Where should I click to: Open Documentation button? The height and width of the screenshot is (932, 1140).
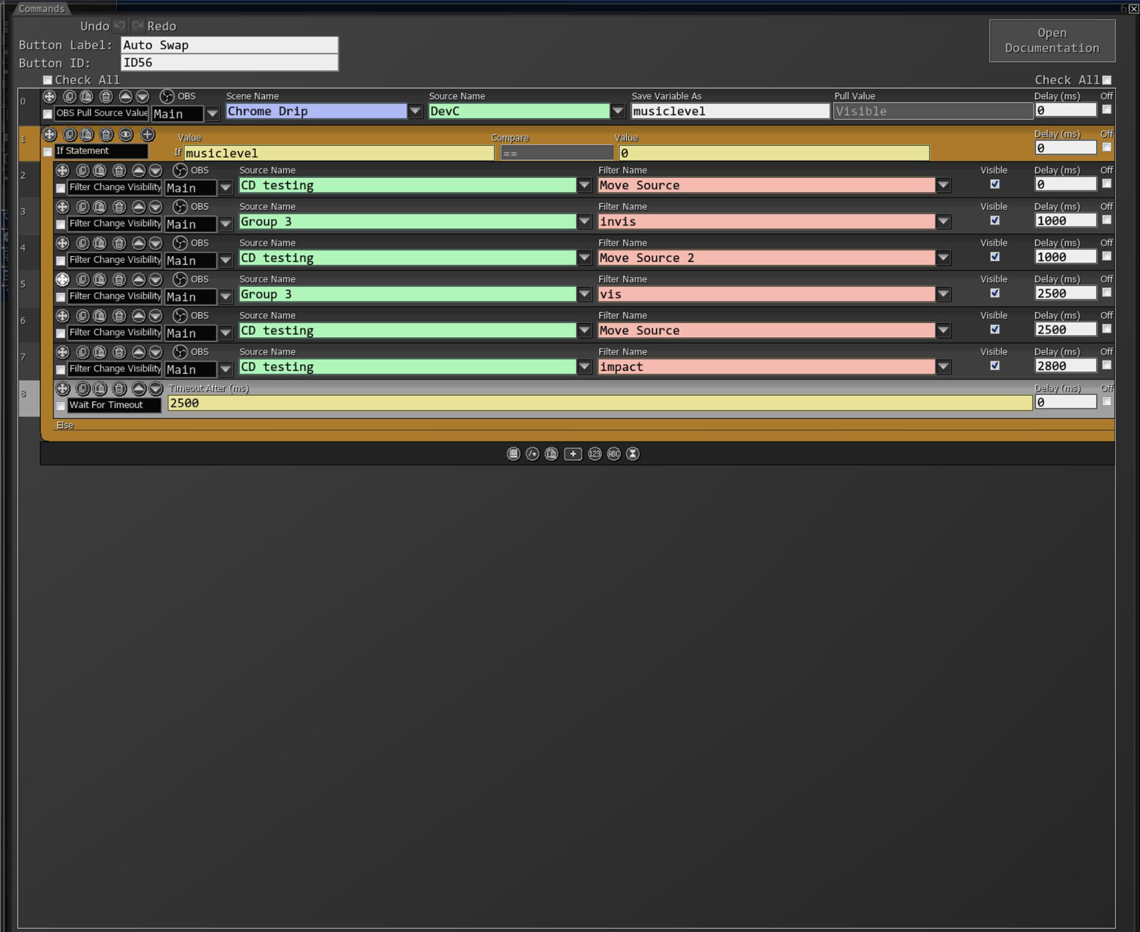(x=1052, y=40)
